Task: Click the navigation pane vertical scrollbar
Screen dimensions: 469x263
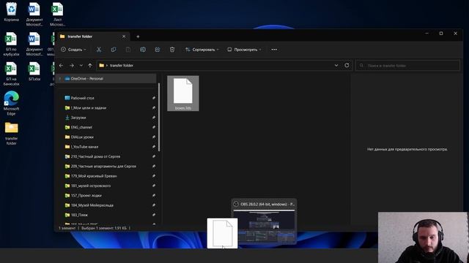Action: 159,117
